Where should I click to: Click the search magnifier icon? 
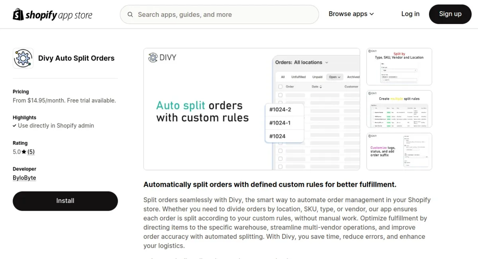[x=130, y=15]
